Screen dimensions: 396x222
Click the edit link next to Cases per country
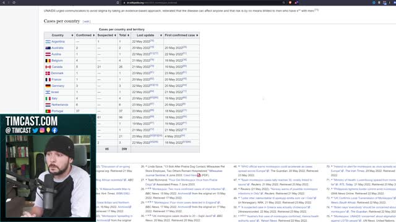pyautogui.click(x=87, y=22)
